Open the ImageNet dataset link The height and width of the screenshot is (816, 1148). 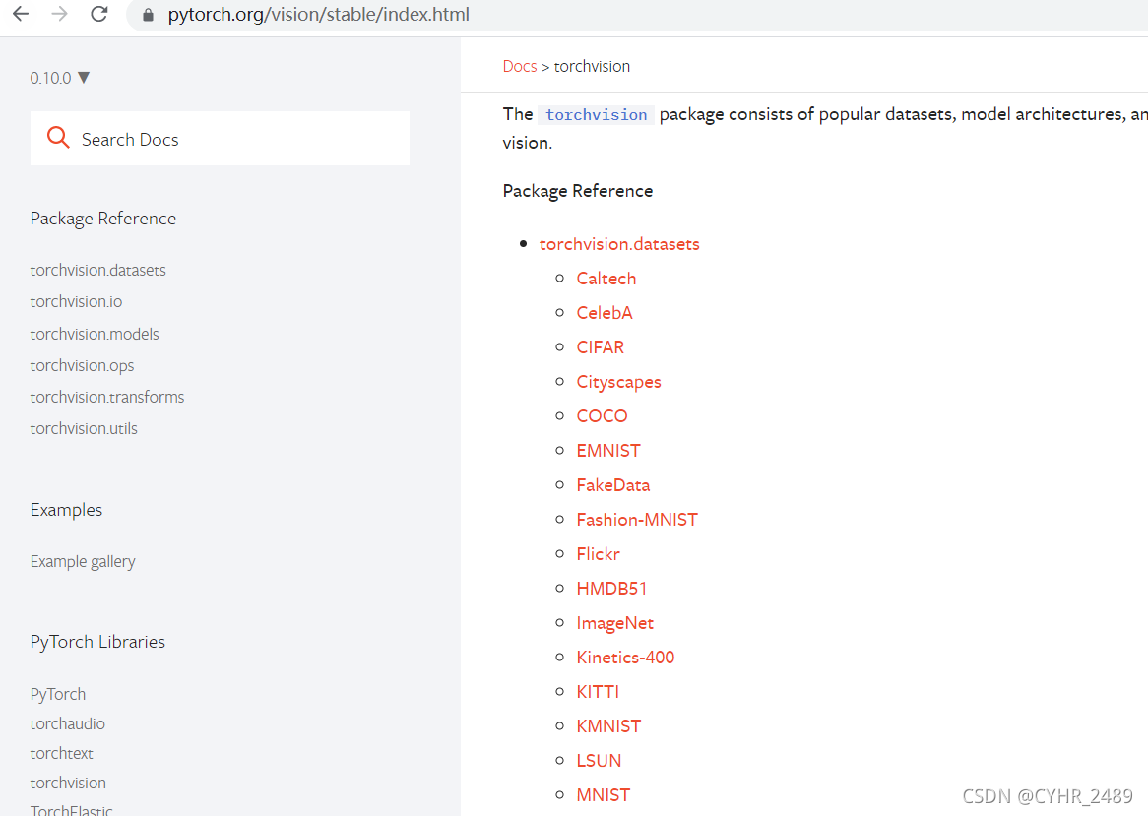(x=615, y=623)
